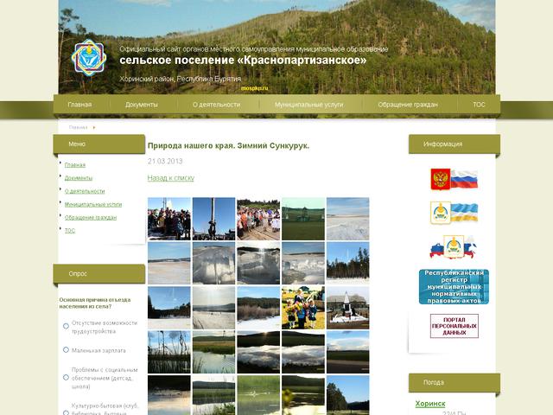Open 'Обращение граждан' in top navigation bar
Viewport: 553px width, 415px height.
pos(407,105)
